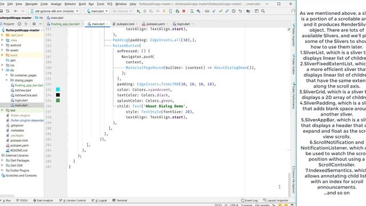Select login.dart in the project tree

[21, 100]
